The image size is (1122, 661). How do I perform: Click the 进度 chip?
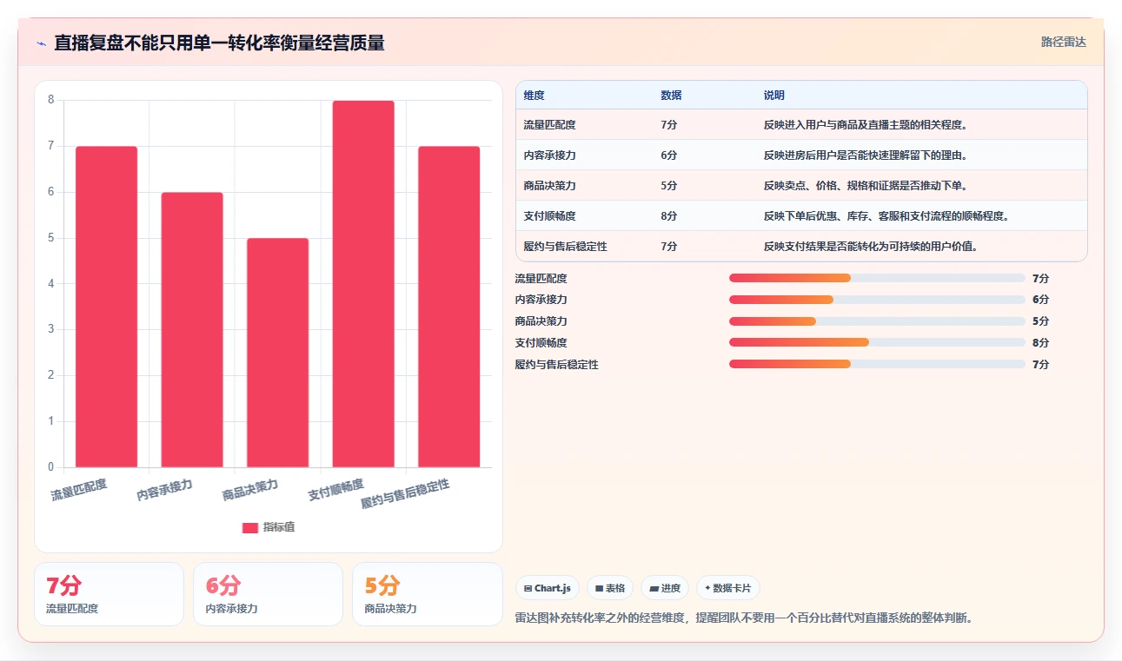point(665,588)
